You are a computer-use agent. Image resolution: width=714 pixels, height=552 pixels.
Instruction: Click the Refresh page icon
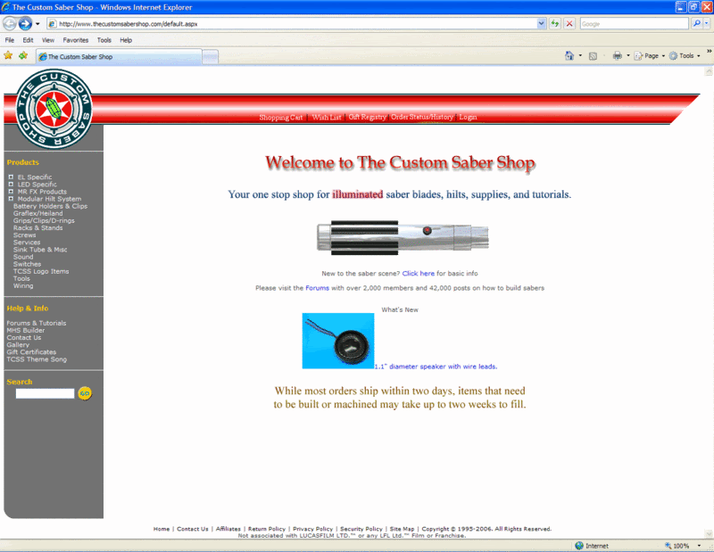pos(555,24)
